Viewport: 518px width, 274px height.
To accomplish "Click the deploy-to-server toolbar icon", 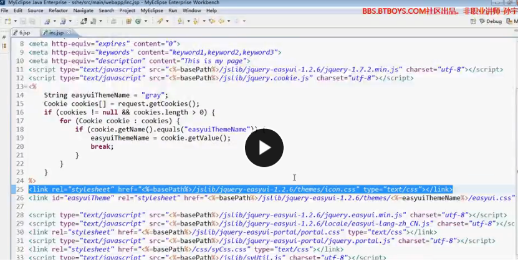I will 84,21.
